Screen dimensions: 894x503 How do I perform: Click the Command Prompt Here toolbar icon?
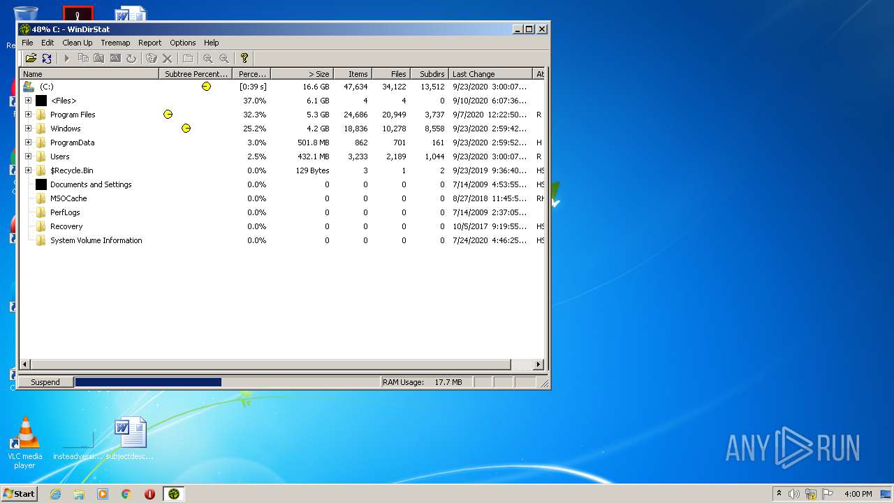click(x=115, y=58)
